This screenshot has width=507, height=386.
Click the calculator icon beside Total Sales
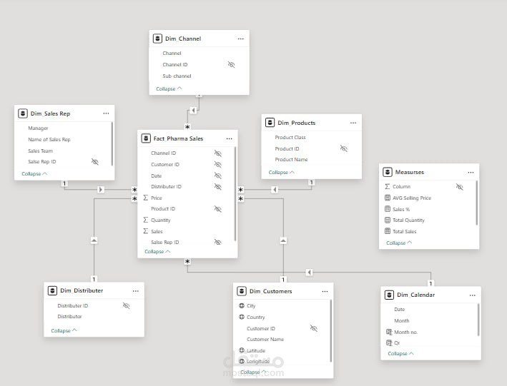tap(388, 231)
